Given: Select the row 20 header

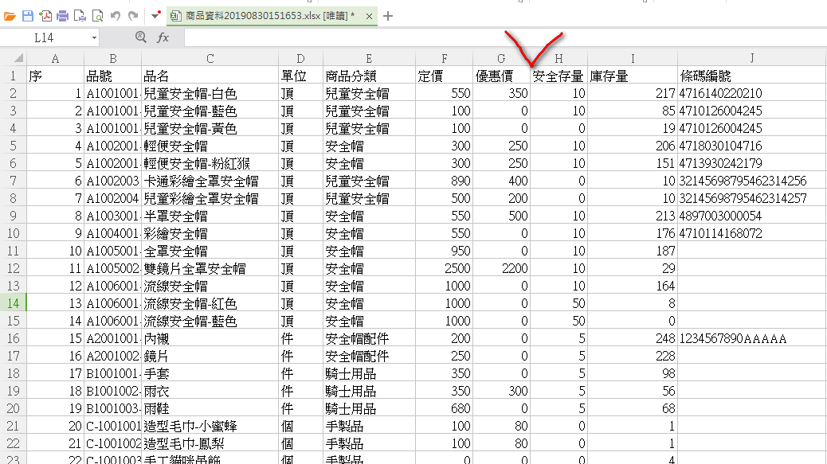Looking at the screenshot, I should tap(14, 408).
